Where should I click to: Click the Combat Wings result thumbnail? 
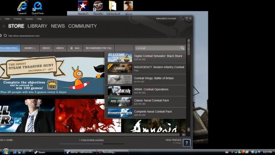(120, 80)
